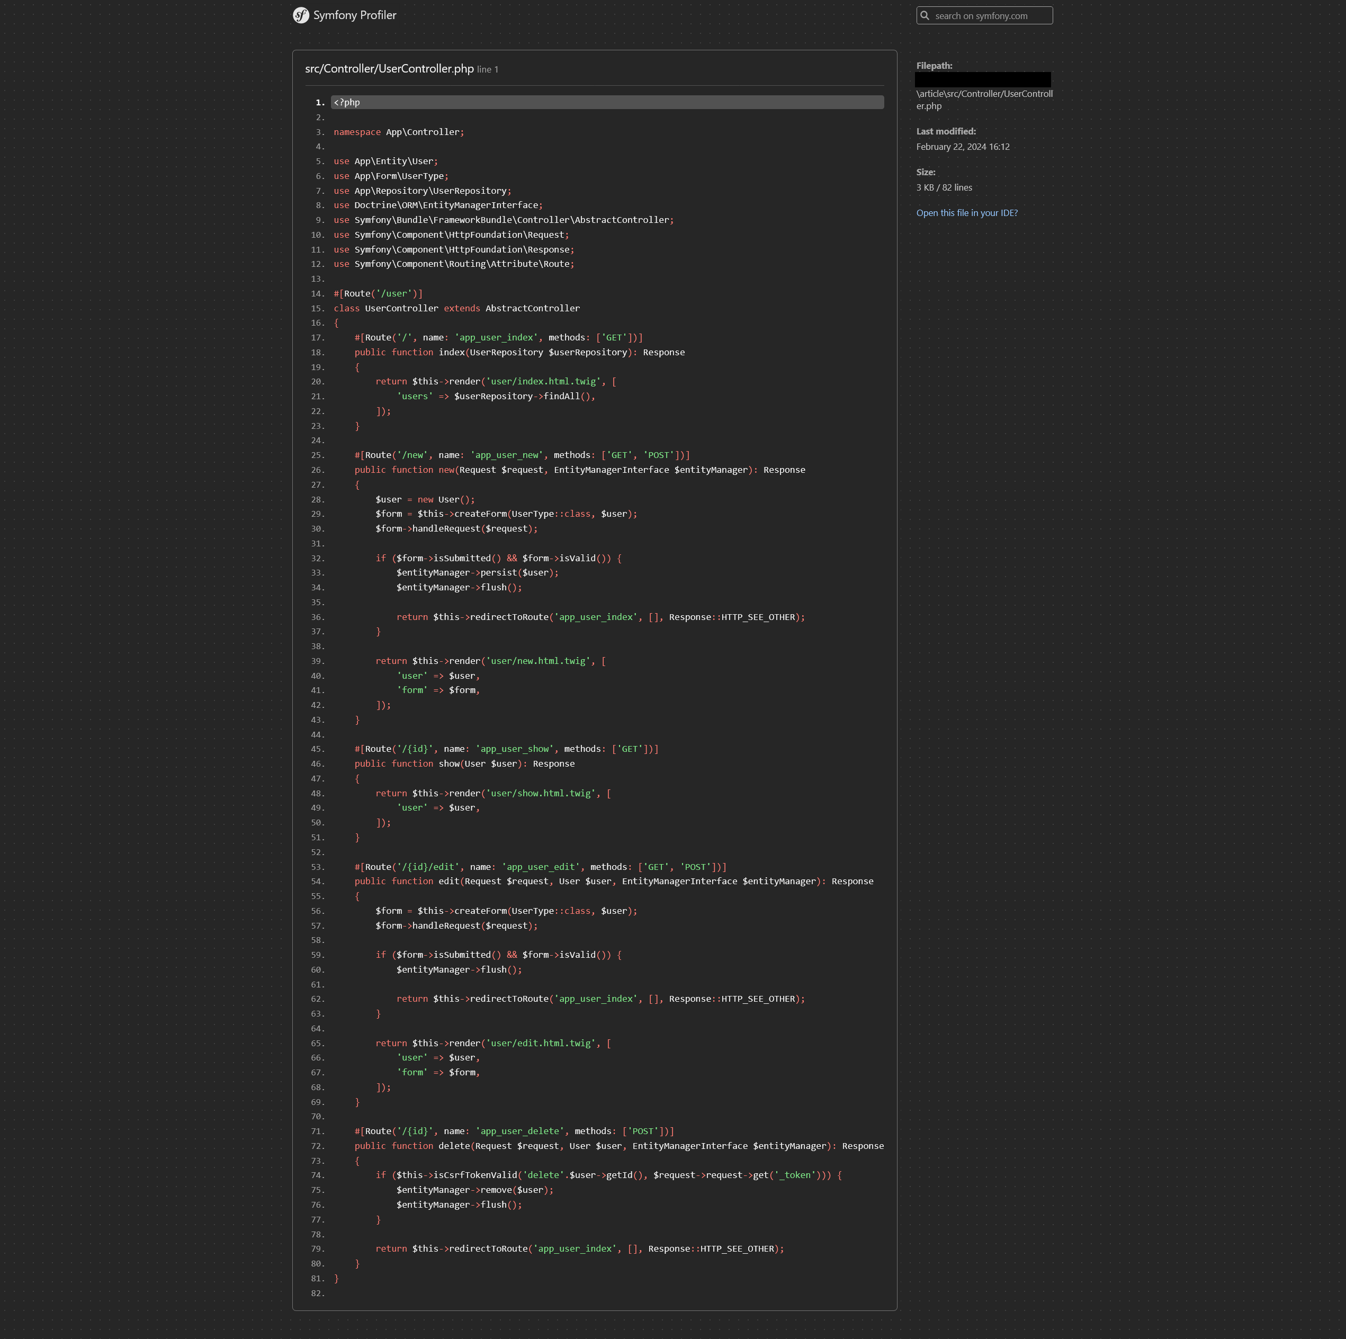Click the 'user/show.html.twig' render line
The image size is (1346, 1339).
492,794
